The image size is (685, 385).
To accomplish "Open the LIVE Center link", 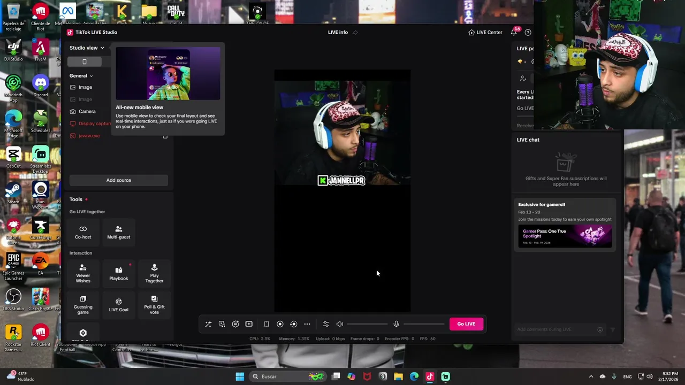I will pos(485,32).
